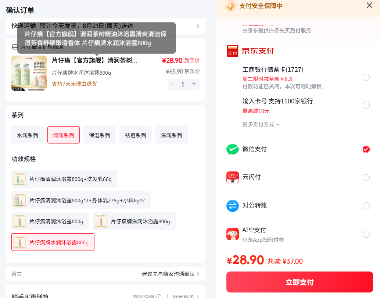Close the payment panel with the X
This screenshot has width=380, height=298.
(369, 6)
